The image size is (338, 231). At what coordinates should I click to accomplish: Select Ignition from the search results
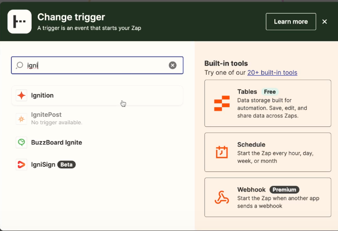point(97,95)
